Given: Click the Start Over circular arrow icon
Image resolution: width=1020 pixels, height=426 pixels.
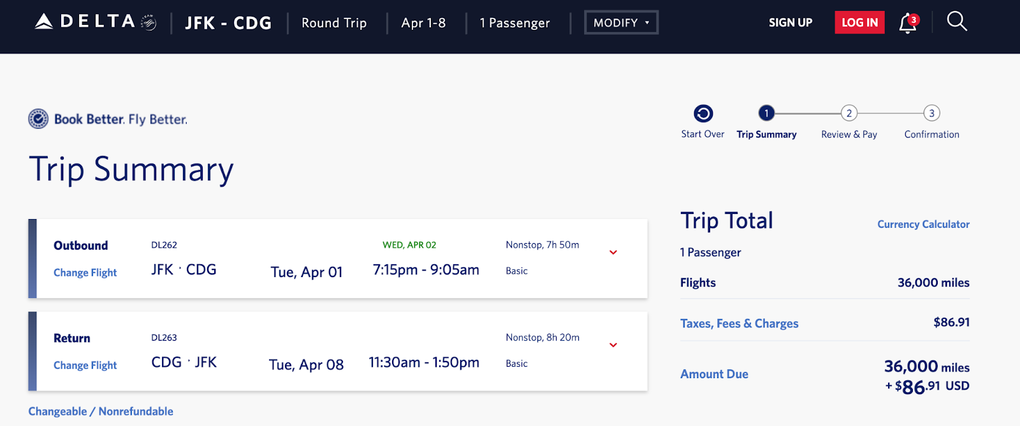Looking at the screenshot, I should 703,113.
